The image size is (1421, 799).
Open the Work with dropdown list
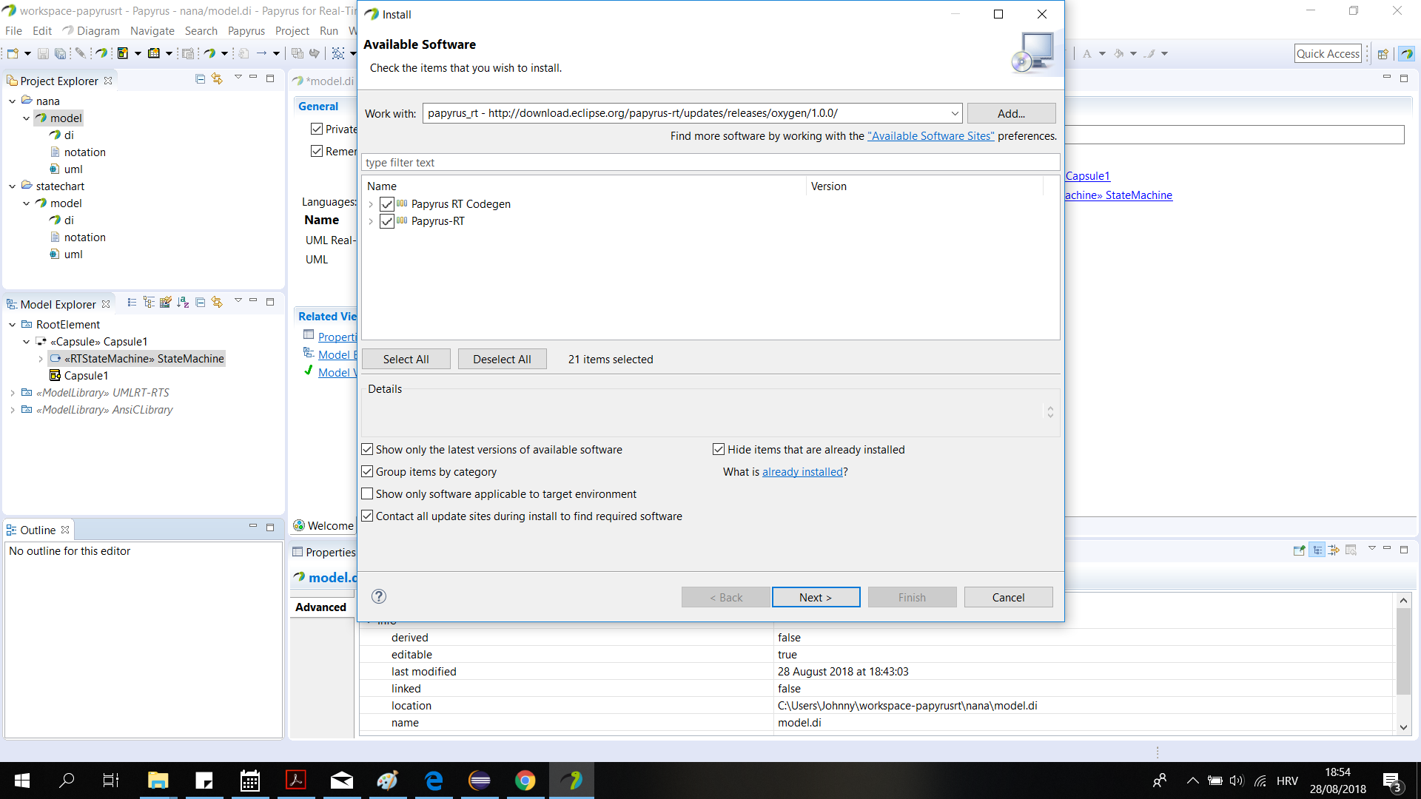(954, 113)
